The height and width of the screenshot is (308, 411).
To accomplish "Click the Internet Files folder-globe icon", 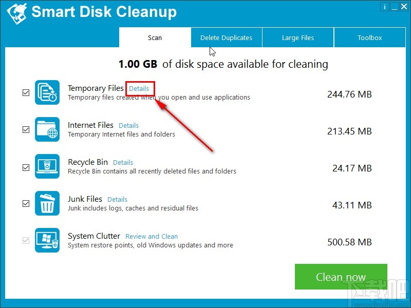I will coord(47,129).
